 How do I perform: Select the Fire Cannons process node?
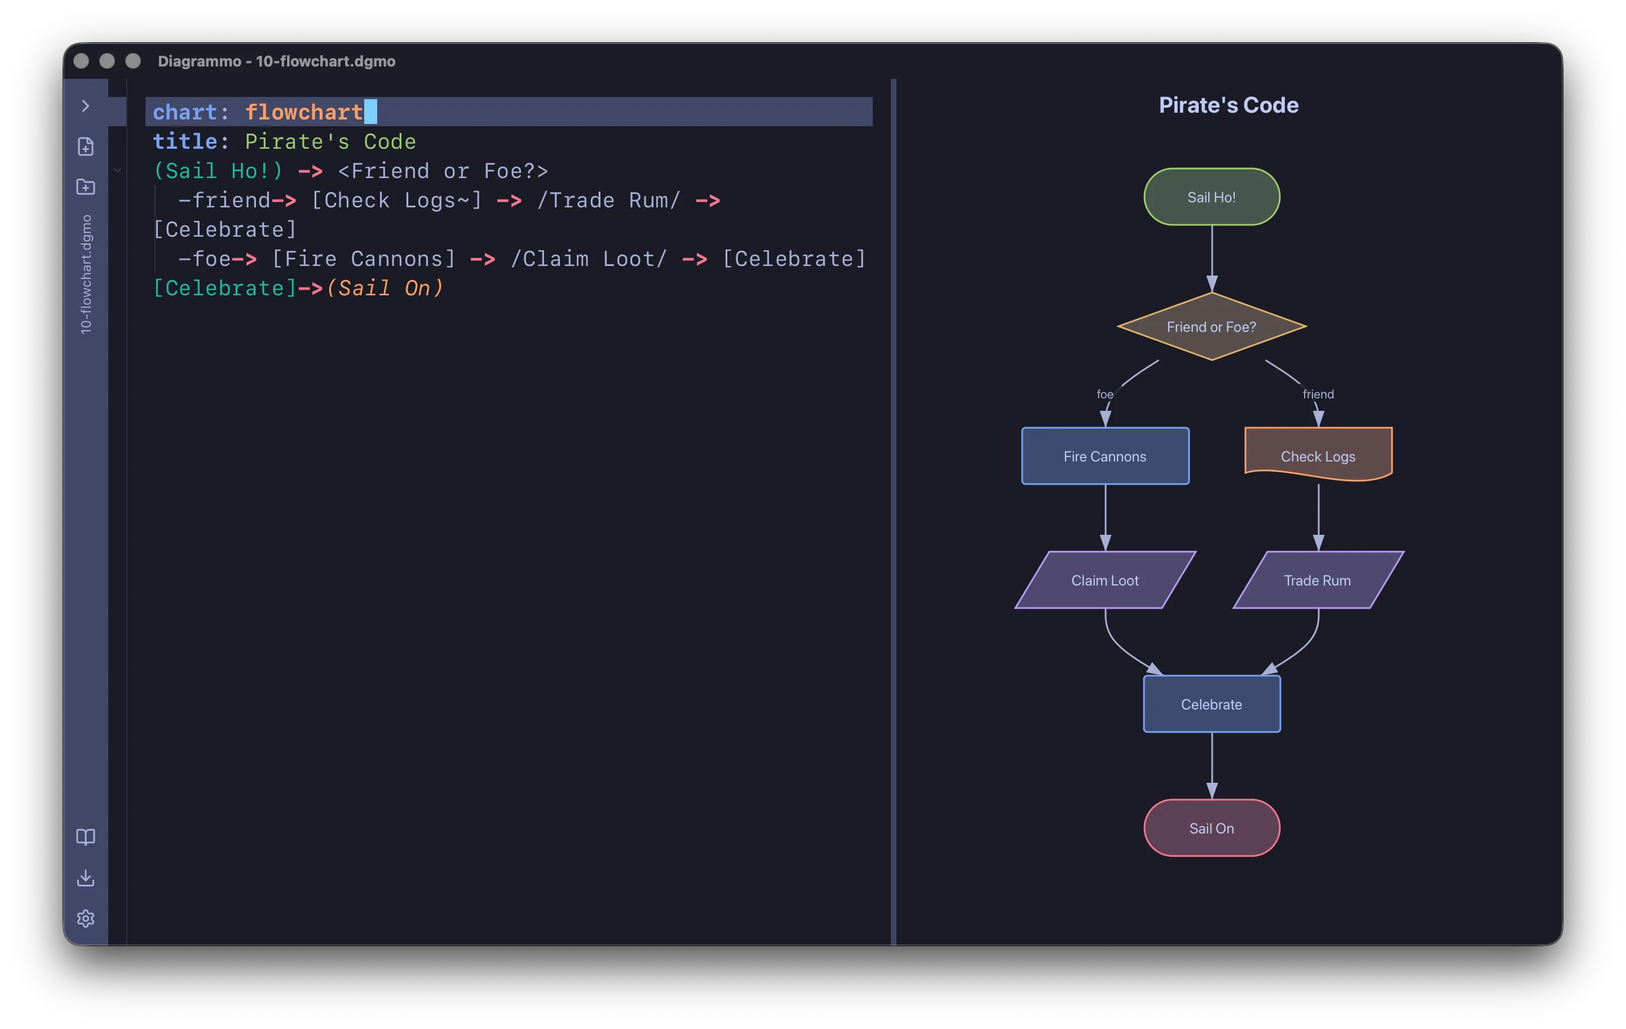pyautogui.click(x=1104, y=456)
